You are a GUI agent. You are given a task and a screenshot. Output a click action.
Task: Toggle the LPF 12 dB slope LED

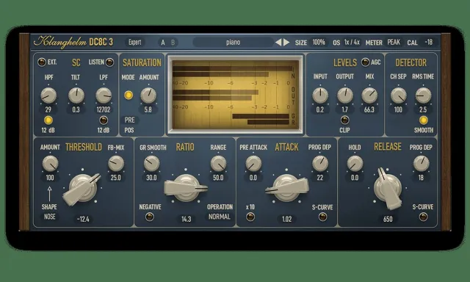(x=104, y=120)
